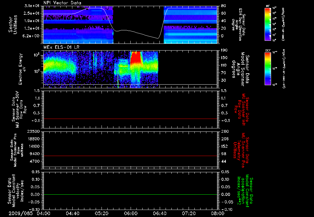Screen dimensions: 314x217
Task: Select the NF color scale bar
Action: click(268, 24)
